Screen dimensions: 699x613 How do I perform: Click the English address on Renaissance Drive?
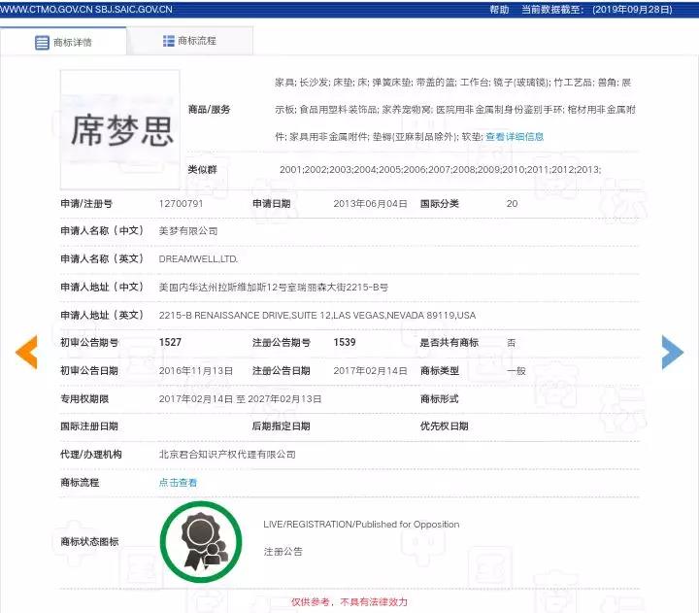click(x=316, y=316)
